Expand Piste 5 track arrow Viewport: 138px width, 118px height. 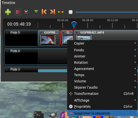(7, 33)
